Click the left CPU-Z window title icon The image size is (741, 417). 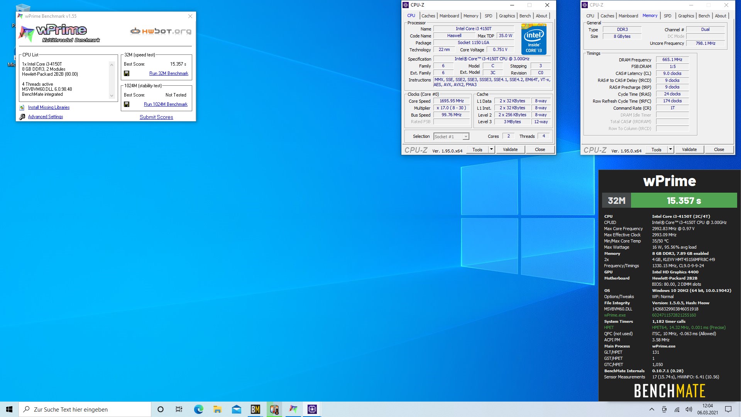[x=406, y=5]
